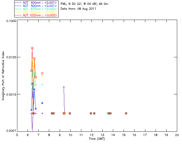Click the x-axis tick label 19
Viewport: 182px width, 146px height.
tap(166, 135)
